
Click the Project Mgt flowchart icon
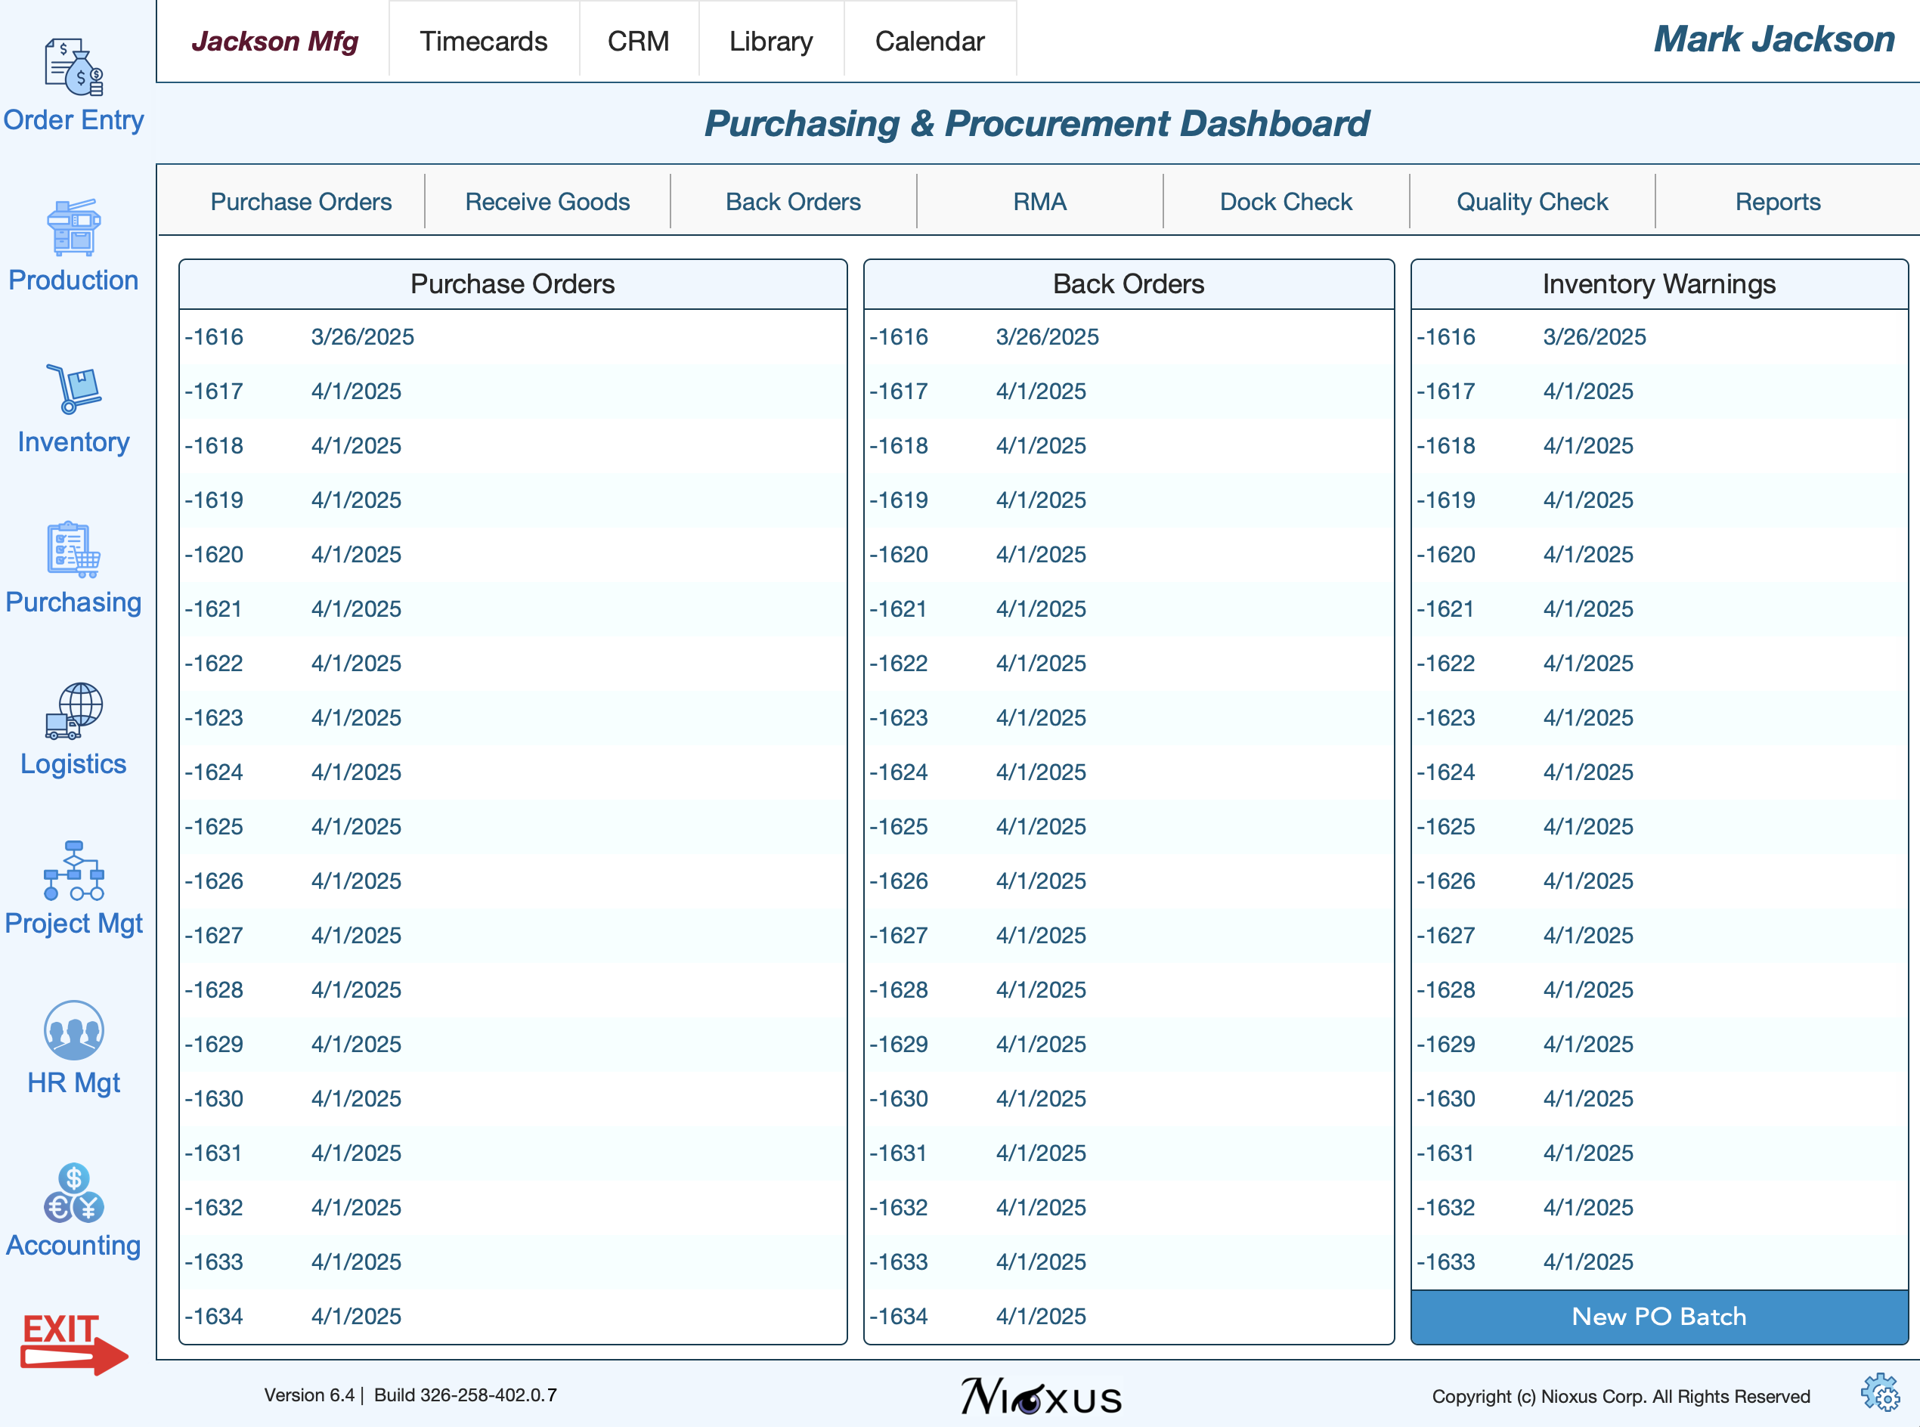[73, 871]
